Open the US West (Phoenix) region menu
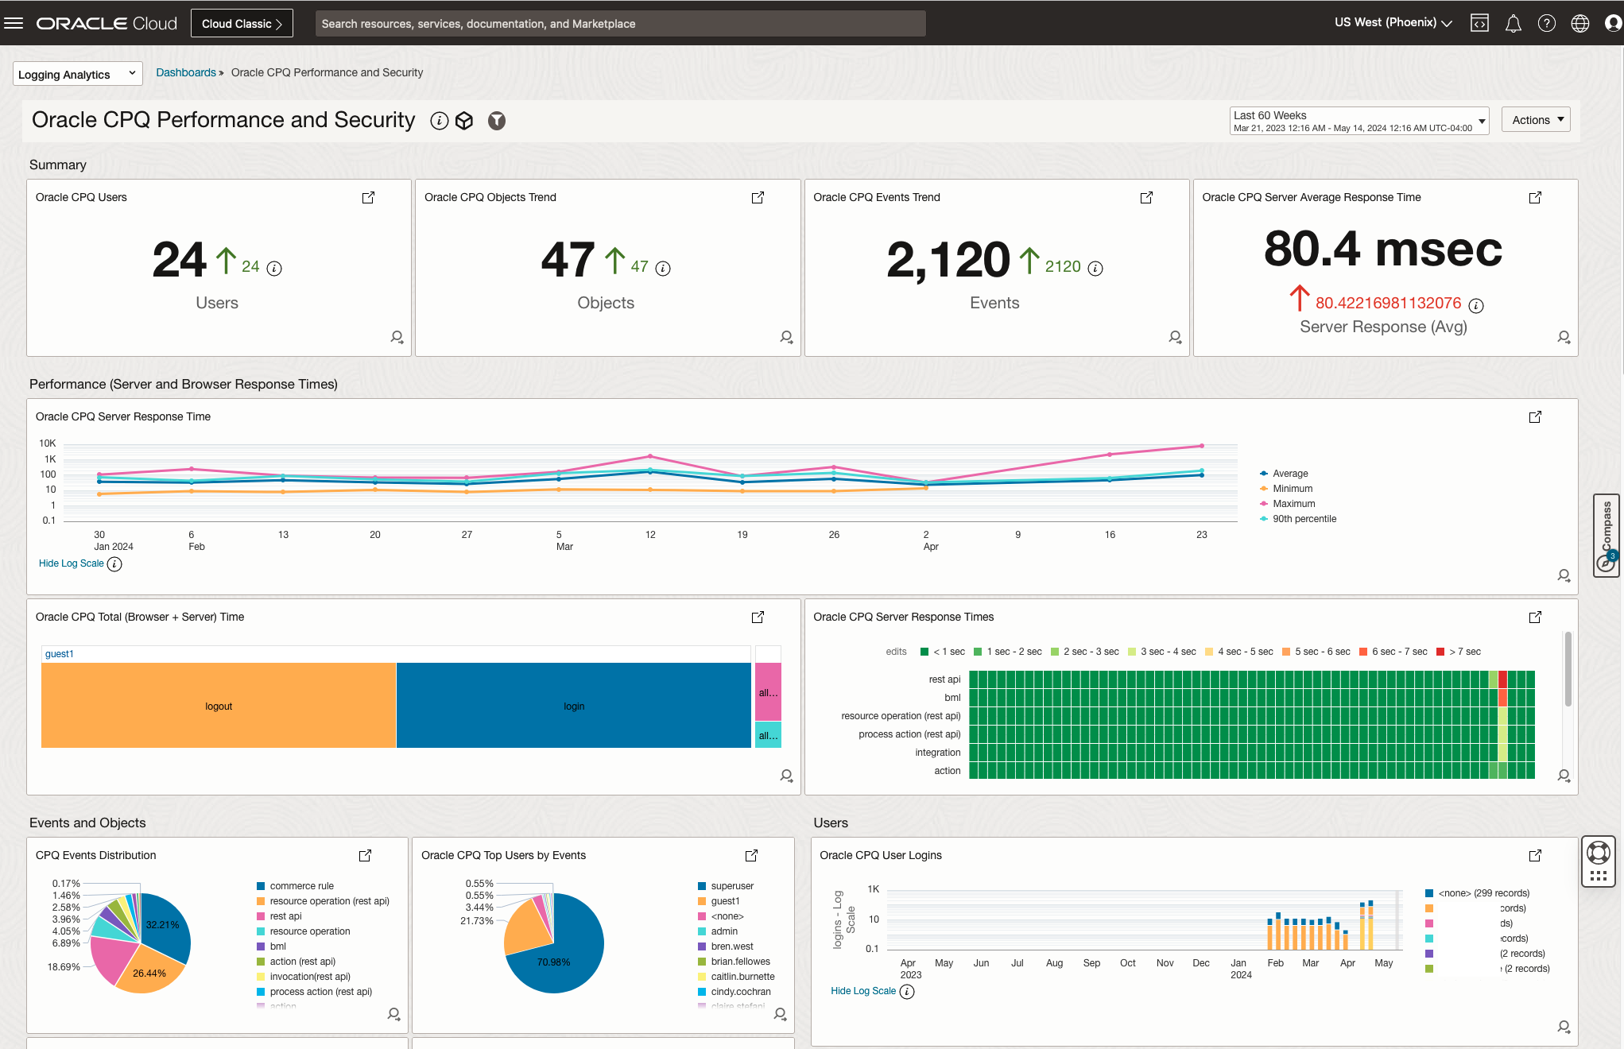Viewport: 1624px width, 1049px height. coord(1391,22)
